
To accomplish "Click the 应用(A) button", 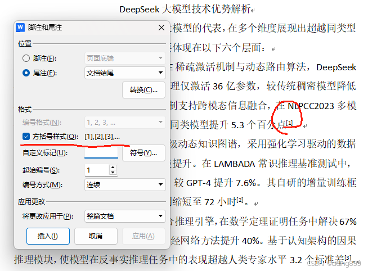I will click(143, 236).
